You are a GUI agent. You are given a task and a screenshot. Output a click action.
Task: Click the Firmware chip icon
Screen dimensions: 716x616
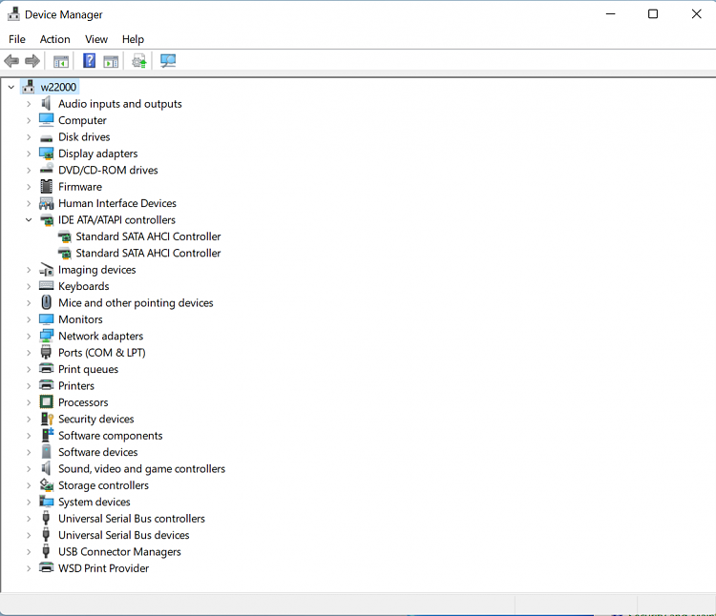click(x=46, y=187)
